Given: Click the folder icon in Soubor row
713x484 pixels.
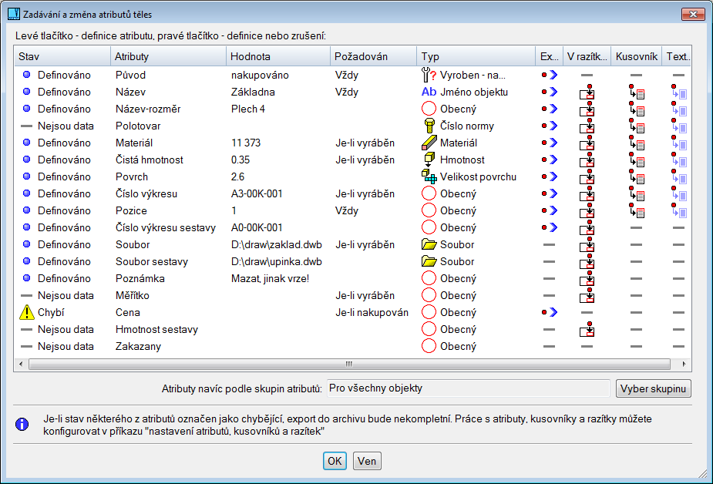Looking at the screenshot, I should pyautogui.click(x=429, y=244).
